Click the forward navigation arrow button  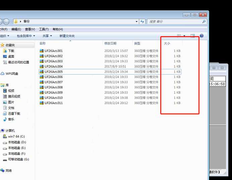tap(6, 22)
